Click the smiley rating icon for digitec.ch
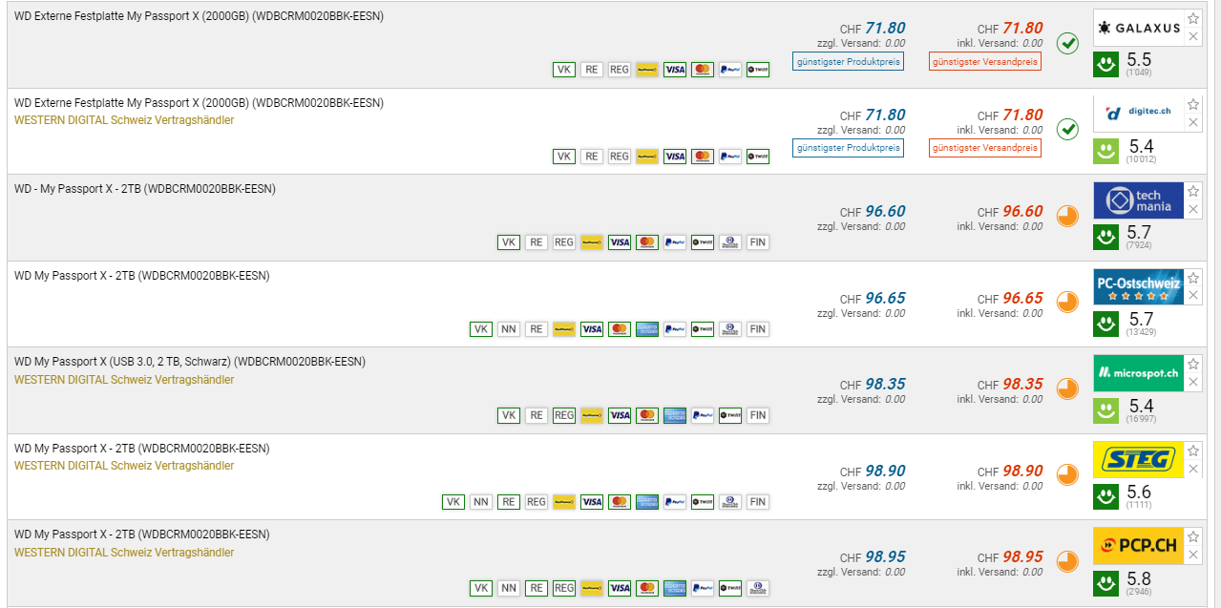Viewport: 1221px width, 608px height. [1105, 151]
